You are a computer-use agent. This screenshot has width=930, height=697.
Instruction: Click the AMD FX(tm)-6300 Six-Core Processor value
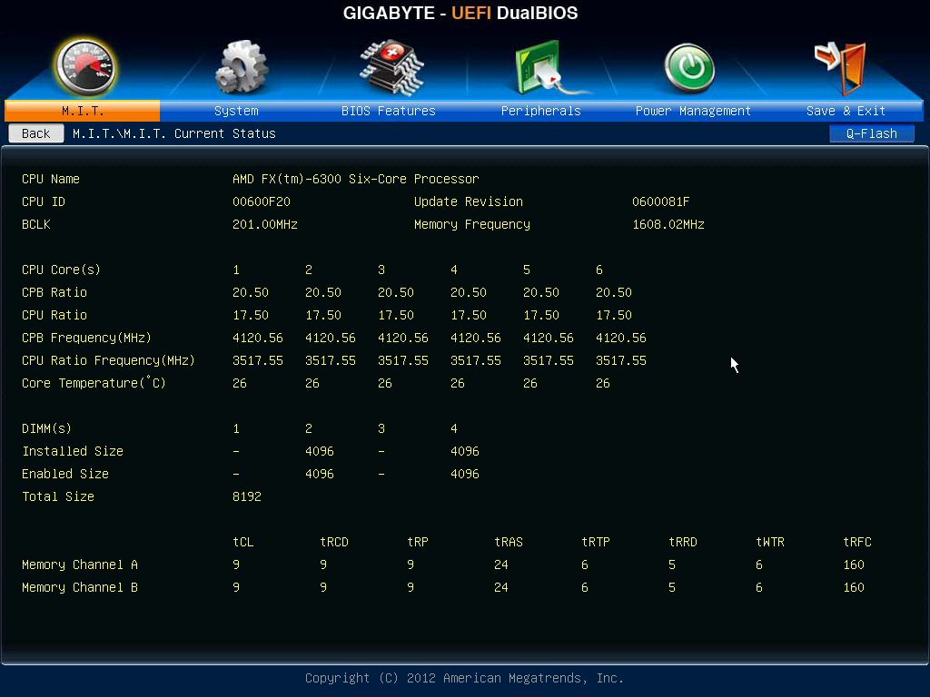pos(355,179)
